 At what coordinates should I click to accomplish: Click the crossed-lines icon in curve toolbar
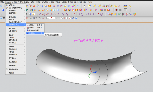51,14
